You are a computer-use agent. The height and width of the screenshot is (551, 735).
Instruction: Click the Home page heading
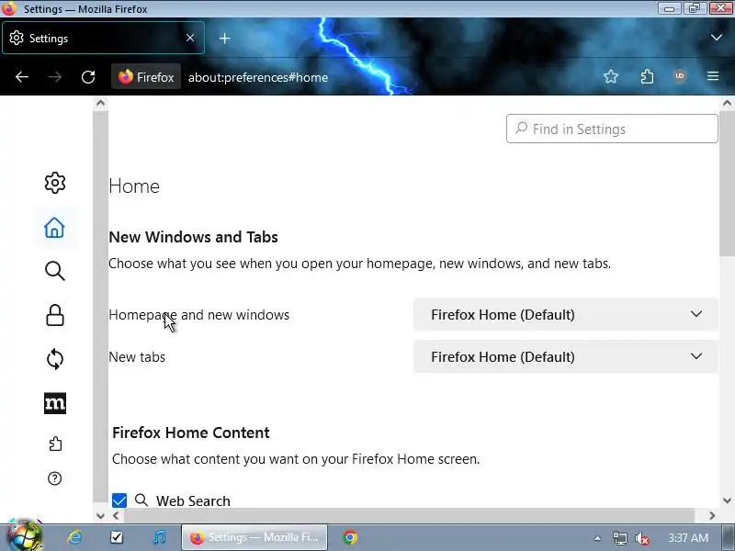pyautogui.click(x=134, y=186)
